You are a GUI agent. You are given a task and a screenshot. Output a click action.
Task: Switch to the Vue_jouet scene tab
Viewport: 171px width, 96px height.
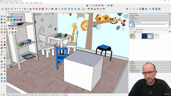point(21,12)
